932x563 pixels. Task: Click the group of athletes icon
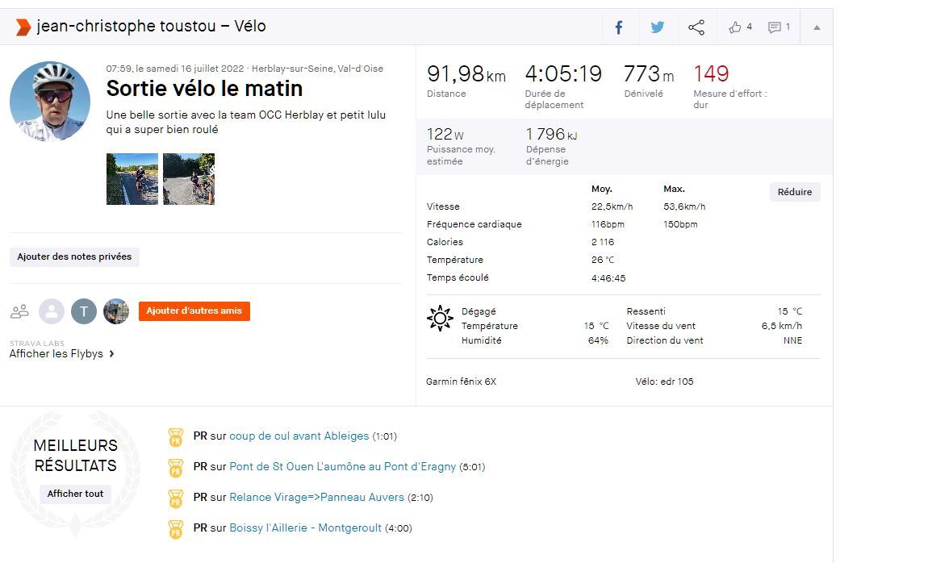click(x=20, y=311)
